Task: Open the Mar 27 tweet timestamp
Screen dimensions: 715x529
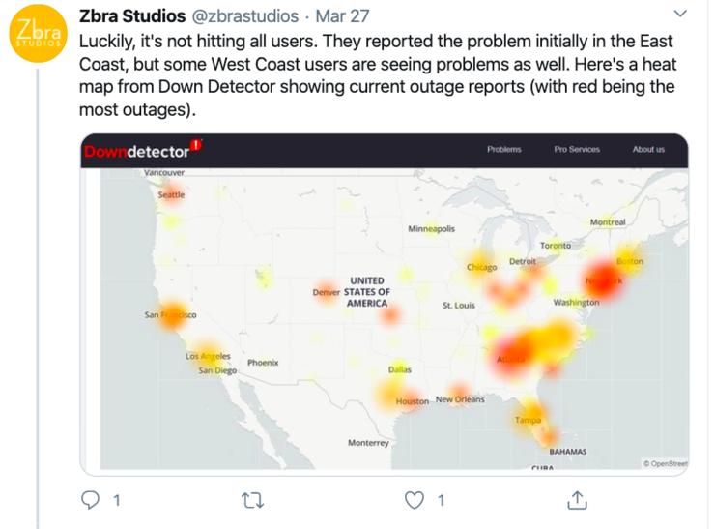Action: (x=342, y=17)
